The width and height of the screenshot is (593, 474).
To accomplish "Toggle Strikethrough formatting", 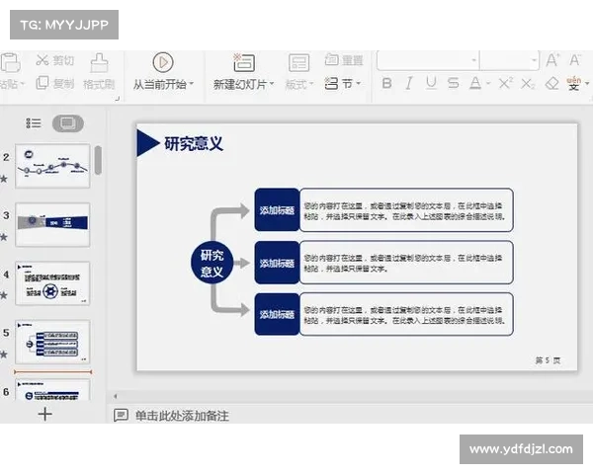I will [x=453, y=83].
